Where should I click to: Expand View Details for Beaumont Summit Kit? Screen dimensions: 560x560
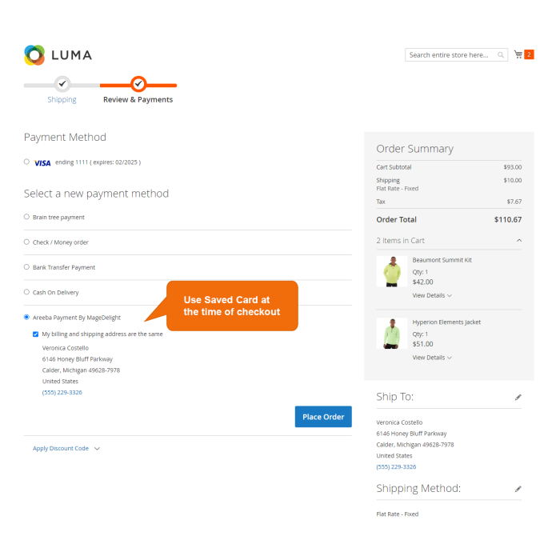click(432, 296)
